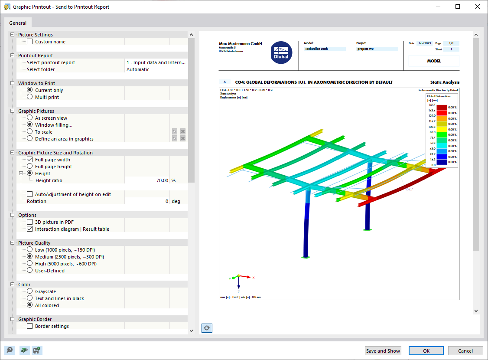Enable AutoAdjustment of height on edit
This screenshot has width=488, height=360.
tap(29, 194)
